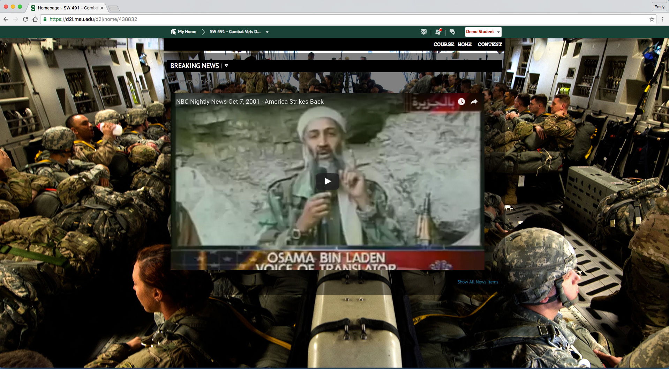Screen dimensions: 669x369
Task: Open the chat bubbles icon for discussions
Action: click(x=452, y=32)
